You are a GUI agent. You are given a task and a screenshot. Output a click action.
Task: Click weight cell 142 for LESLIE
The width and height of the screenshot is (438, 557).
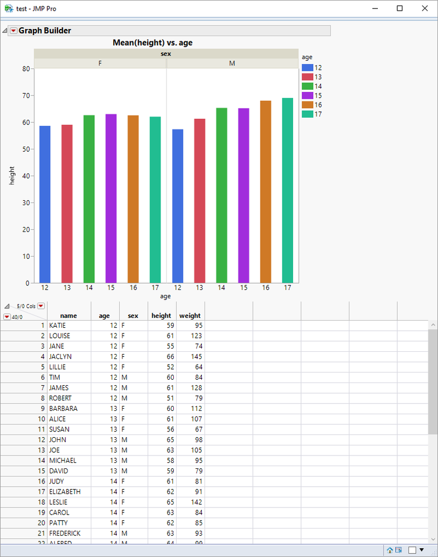pos(191,502)
